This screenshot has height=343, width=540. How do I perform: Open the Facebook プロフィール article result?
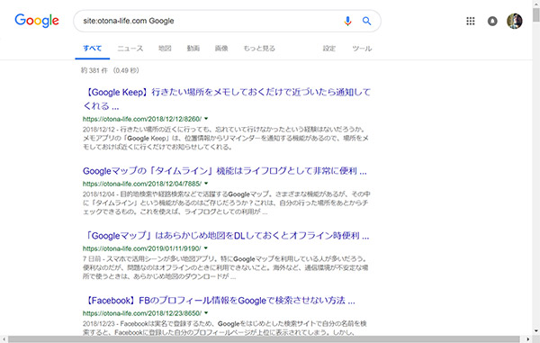219,301
